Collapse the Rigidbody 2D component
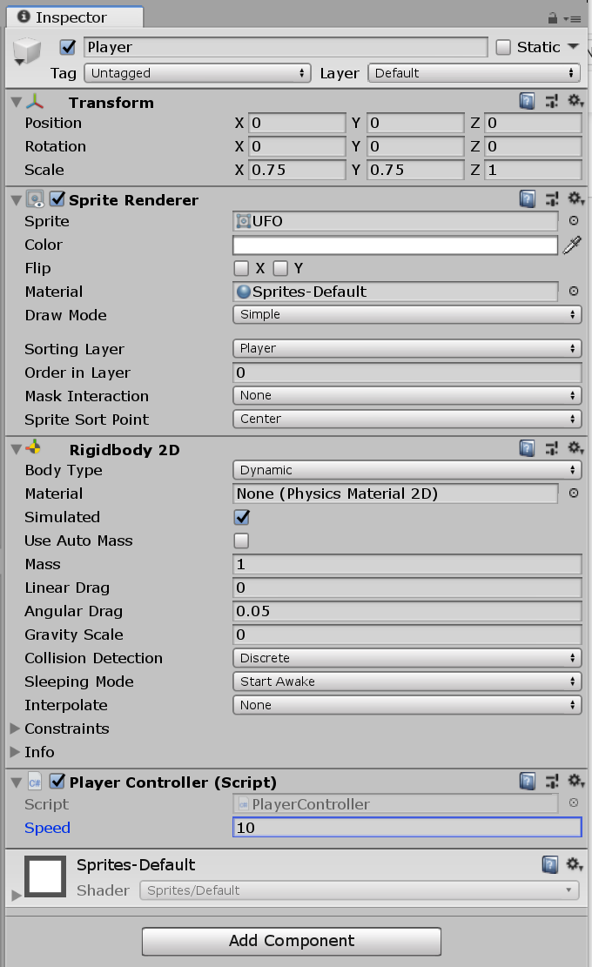The image size is (592, 967). (x=16, y=449)
